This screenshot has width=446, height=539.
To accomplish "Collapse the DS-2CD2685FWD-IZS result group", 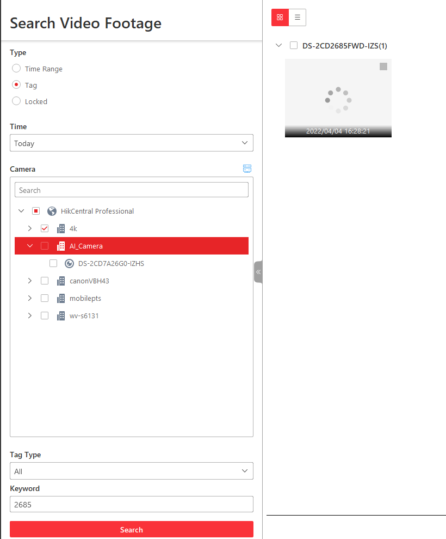I will [x=279, y=46].
